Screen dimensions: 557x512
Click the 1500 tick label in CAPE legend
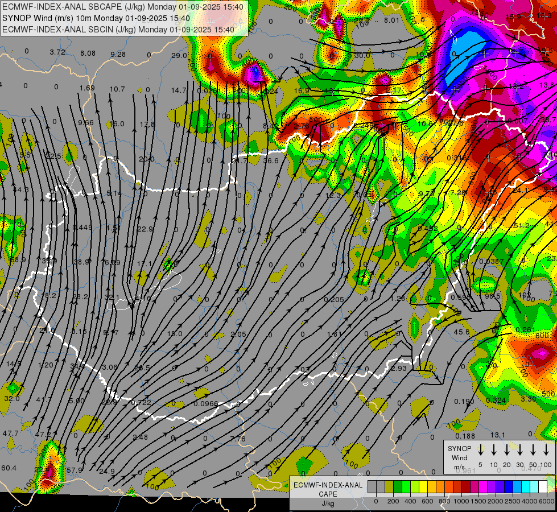pos(478,501)
